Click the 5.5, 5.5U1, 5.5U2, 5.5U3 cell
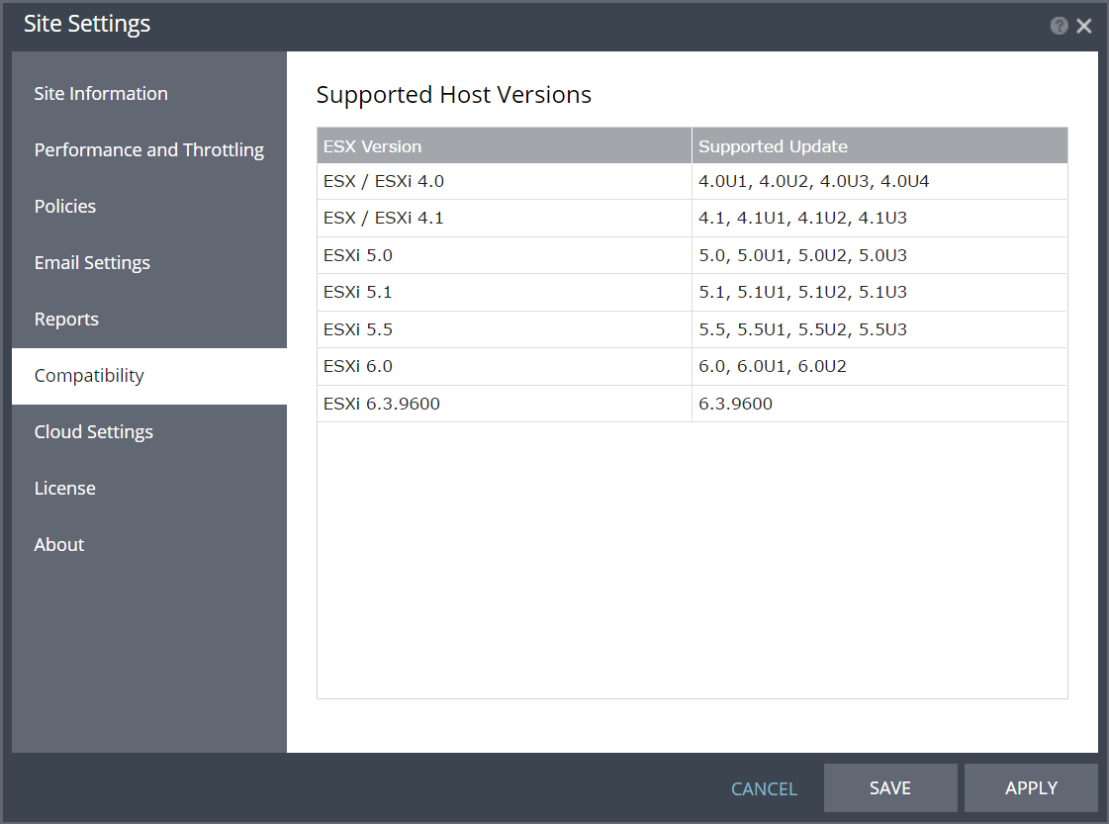This screenshot has width=1109, height=824. click(879, 329)
